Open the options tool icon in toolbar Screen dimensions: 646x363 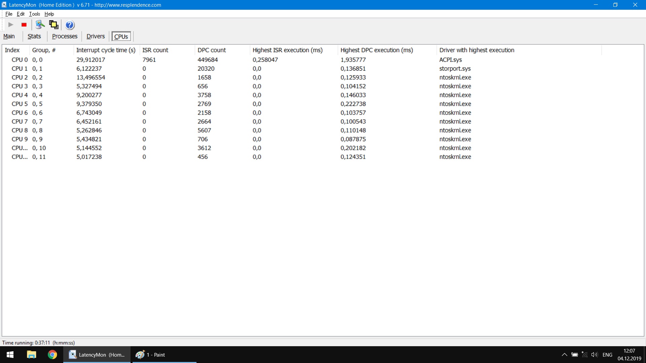click(40, 25)
